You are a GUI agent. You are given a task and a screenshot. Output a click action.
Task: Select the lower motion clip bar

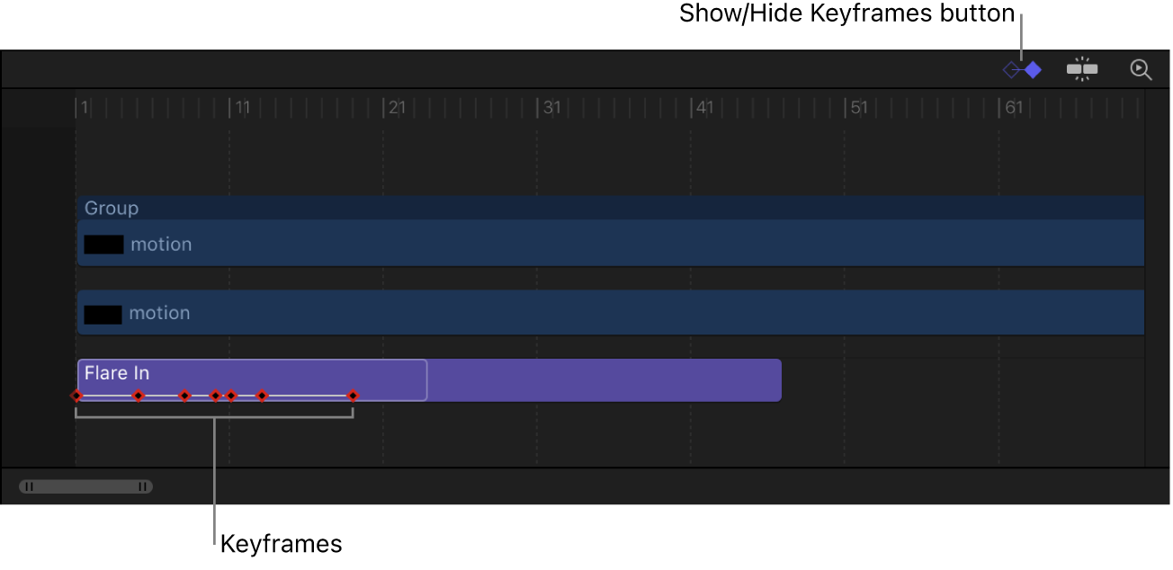tap(360, 313)
